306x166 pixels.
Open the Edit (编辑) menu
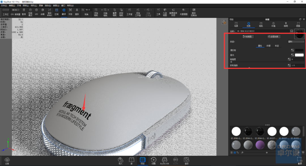[12, 5]
